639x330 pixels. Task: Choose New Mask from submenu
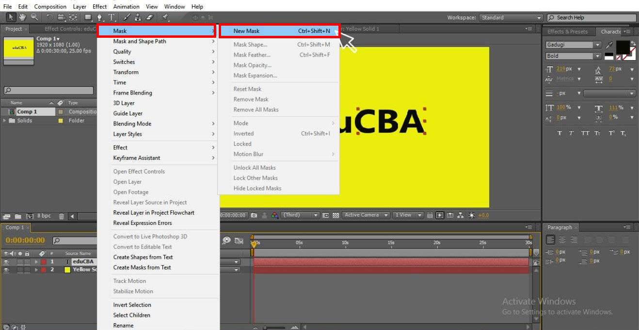pos(279,31)
